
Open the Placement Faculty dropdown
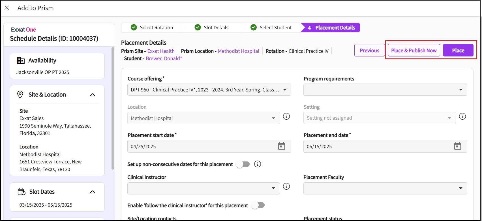385,188
